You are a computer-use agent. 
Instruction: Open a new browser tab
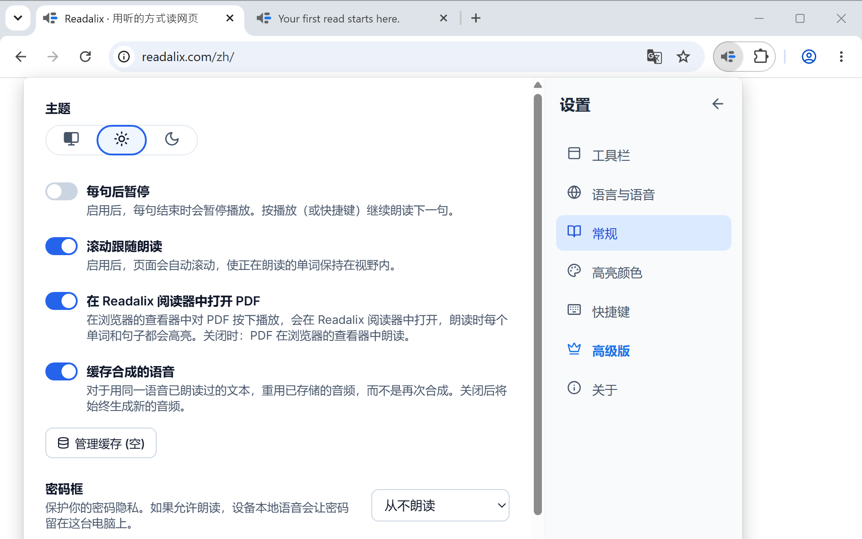click(x=476, y=18)
